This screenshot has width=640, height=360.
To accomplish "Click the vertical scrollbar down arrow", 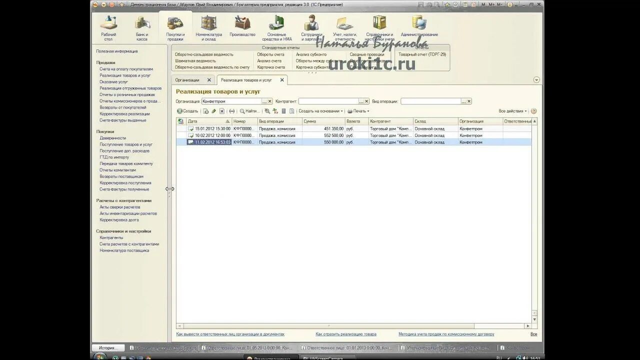I will (x=534, y=319).
